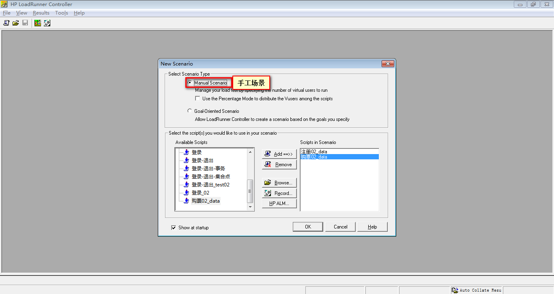Select the 登录-退出 script
The height and width of the screenshot is (294, 554).
point(202,160)
